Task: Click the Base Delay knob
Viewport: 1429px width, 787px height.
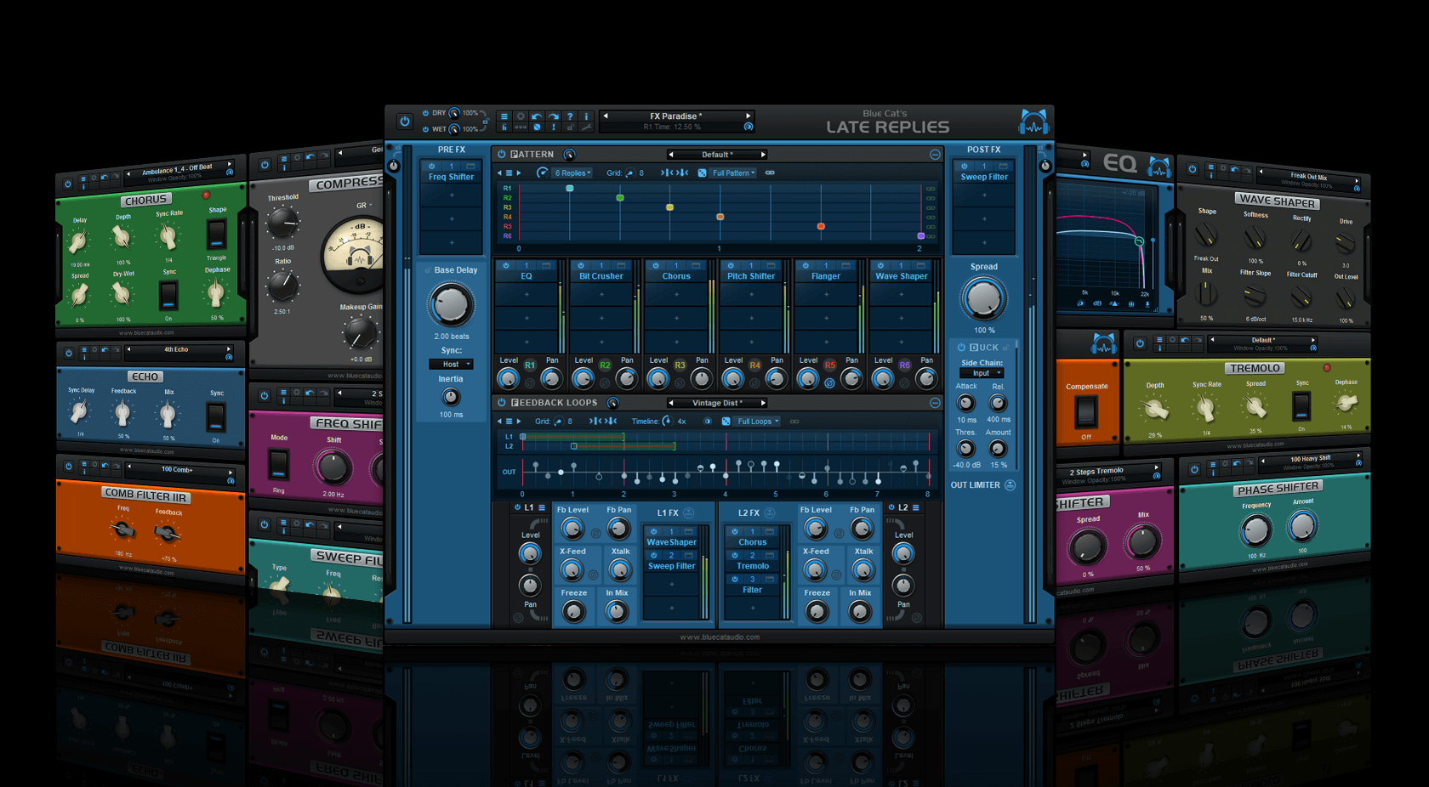Action: tap(450, 305)
